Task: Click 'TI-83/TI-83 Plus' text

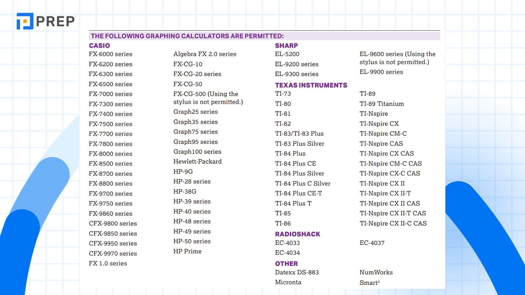Action: coord(299,134)
